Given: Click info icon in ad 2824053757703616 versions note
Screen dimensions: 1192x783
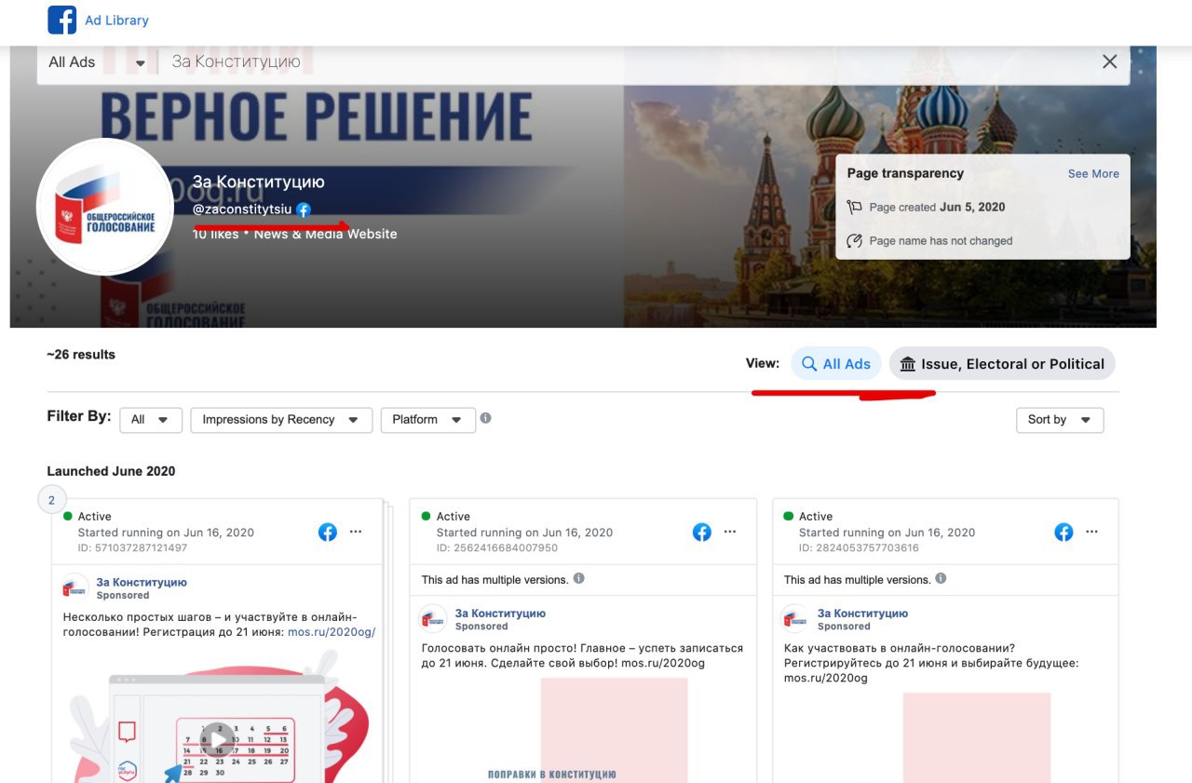Looking at the screenshot, I should (x=941, y=578).
